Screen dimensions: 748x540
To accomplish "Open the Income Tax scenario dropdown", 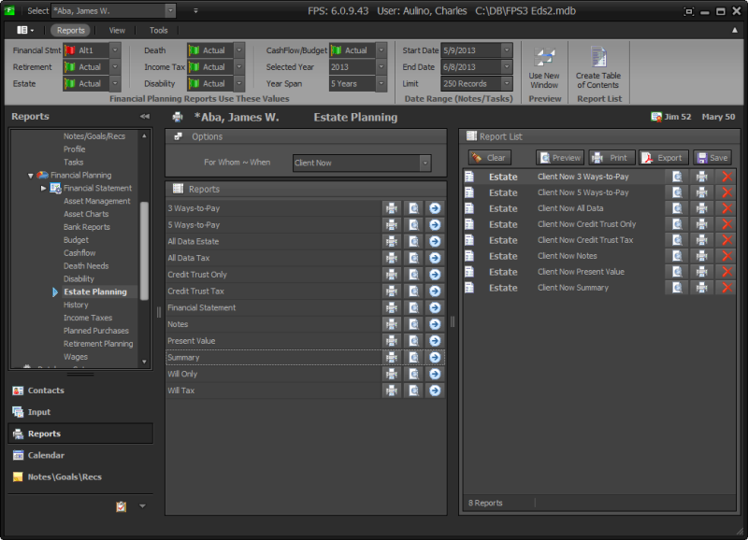I will click(239, 66).
